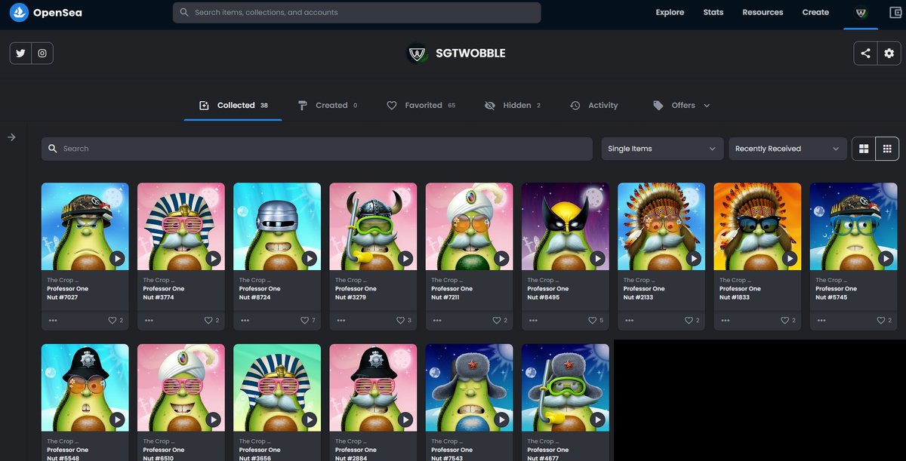Select the Created tab
This screenshot has width=906, height=461.
[x=327, y=106]
